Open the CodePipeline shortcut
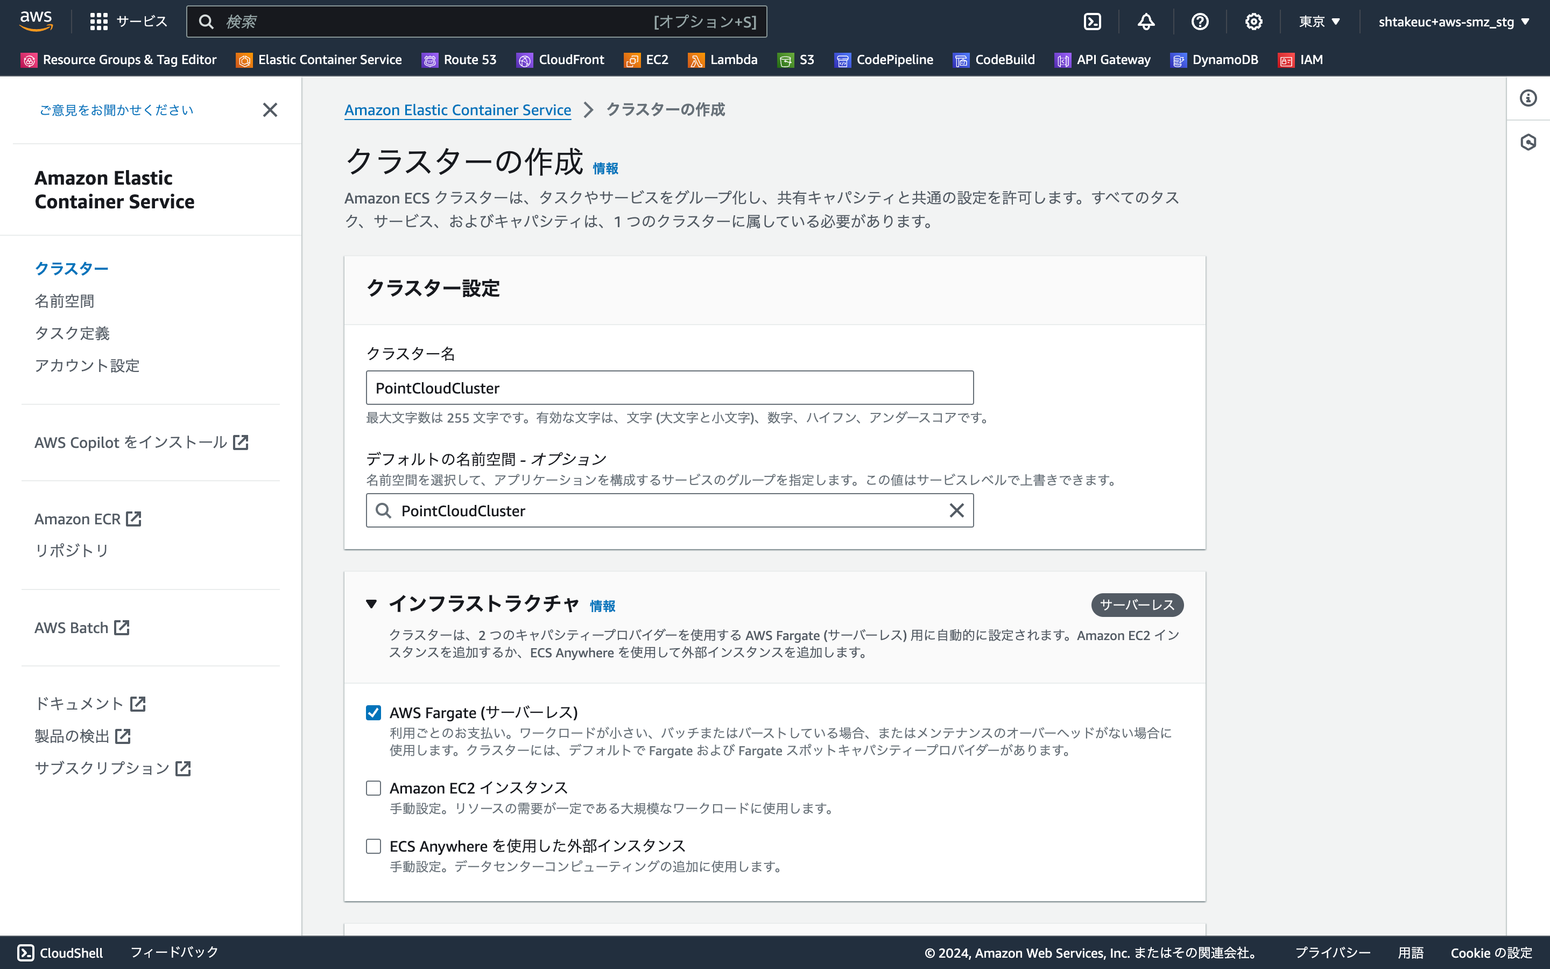Image resolution: width=1550 pixels, height=969 pixels. pos(884,60)
